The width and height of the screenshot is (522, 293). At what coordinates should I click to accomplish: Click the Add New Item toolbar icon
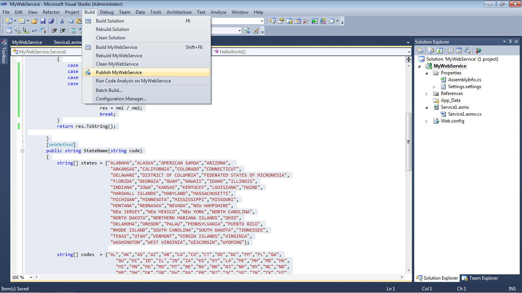[x=22, y=21]
